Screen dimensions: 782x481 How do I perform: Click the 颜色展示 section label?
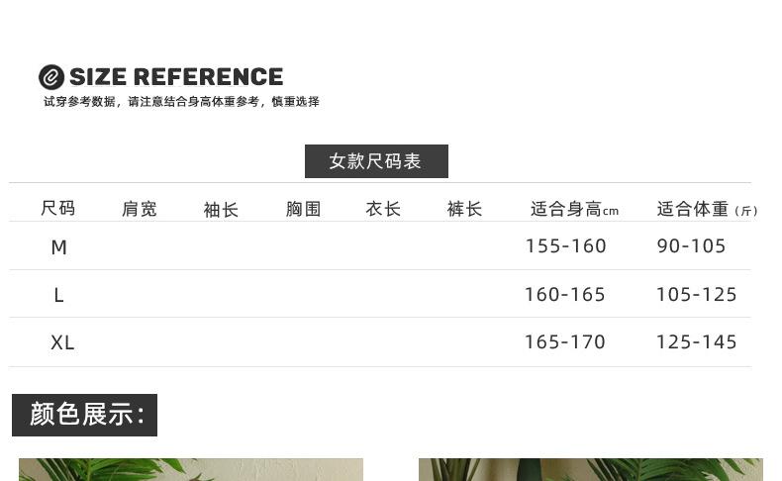85,415
